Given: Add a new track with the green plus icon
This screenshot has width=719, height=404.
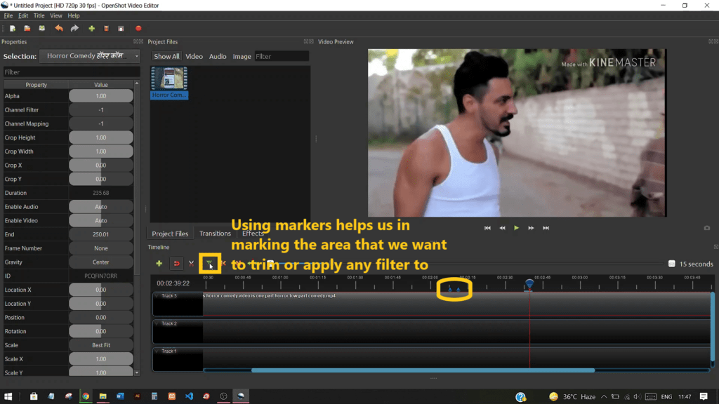Looking at the screenshot, I should pos(159,263).
